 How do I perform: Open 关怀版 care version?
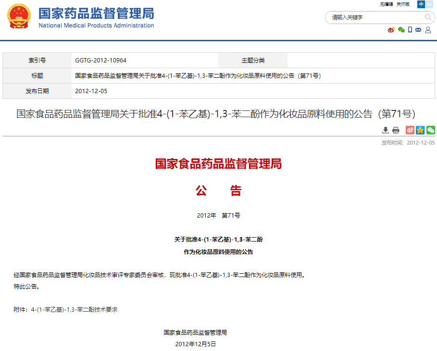(403, 4)
